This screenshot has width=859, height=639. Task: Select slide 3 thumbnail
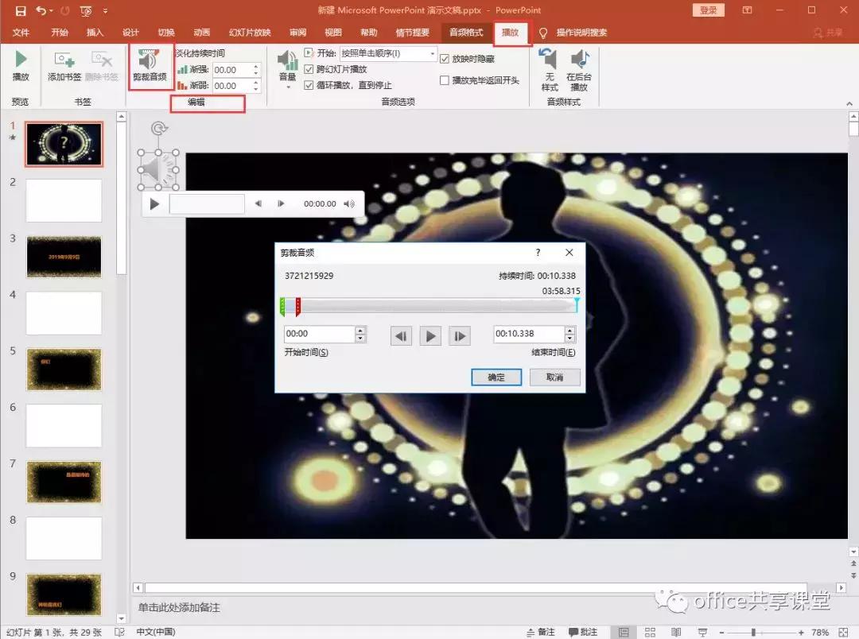click(64, 257)
